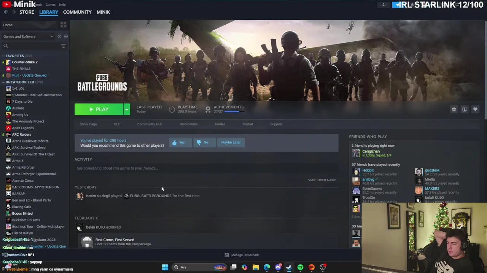Open the Games menu
This screenshot has width=487, height=273.
pos(51,5)
